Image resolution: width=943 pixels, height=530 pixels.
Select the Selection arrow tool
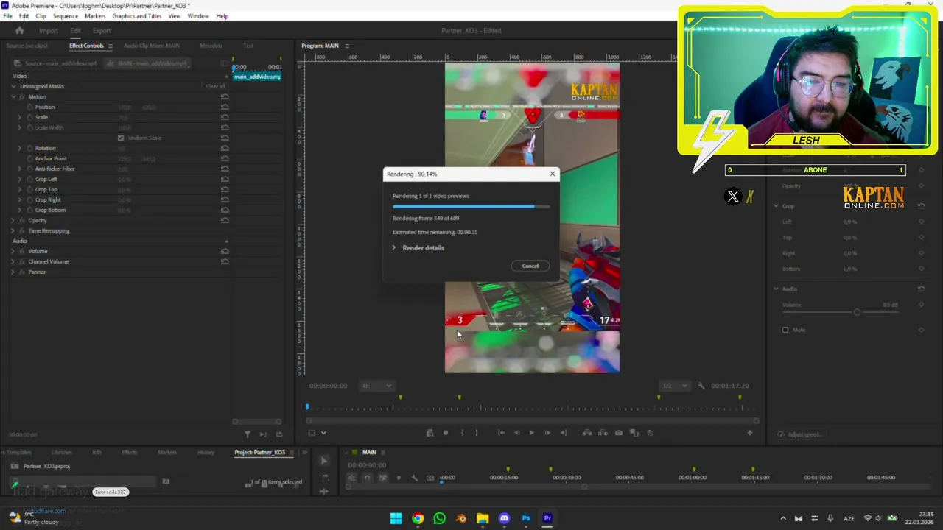tap(323, 461)
